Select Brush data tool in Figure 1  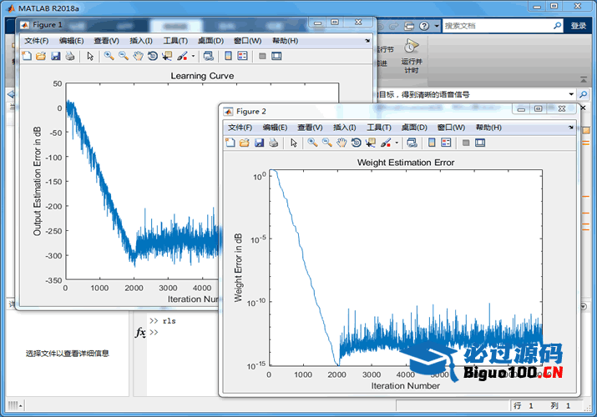[x=182, y=56]
